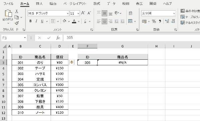Switch to the データ tab
Viewport: 200px width, 121px height.
click(x=111, y=4)
